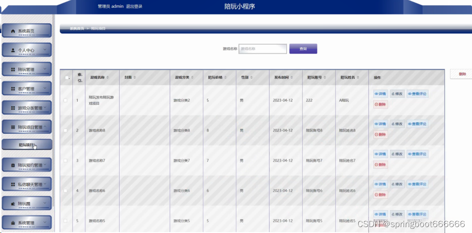This screenshot has height=233, width=472.
Task: Open 查看评论 for the 游戏名称8 row
Action: [417, 124]
